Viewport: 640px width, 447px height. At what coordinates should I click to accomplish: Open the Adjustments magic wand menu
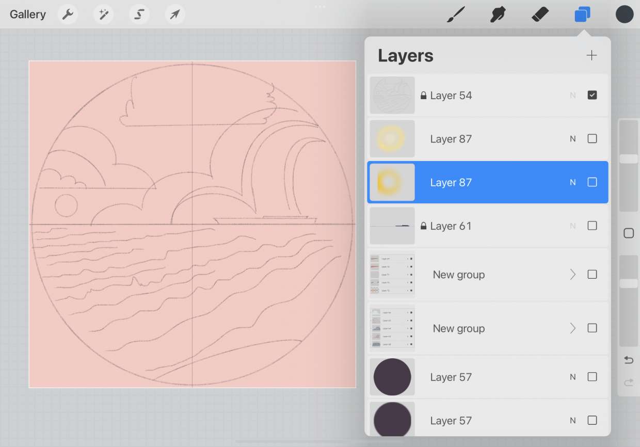103,14
